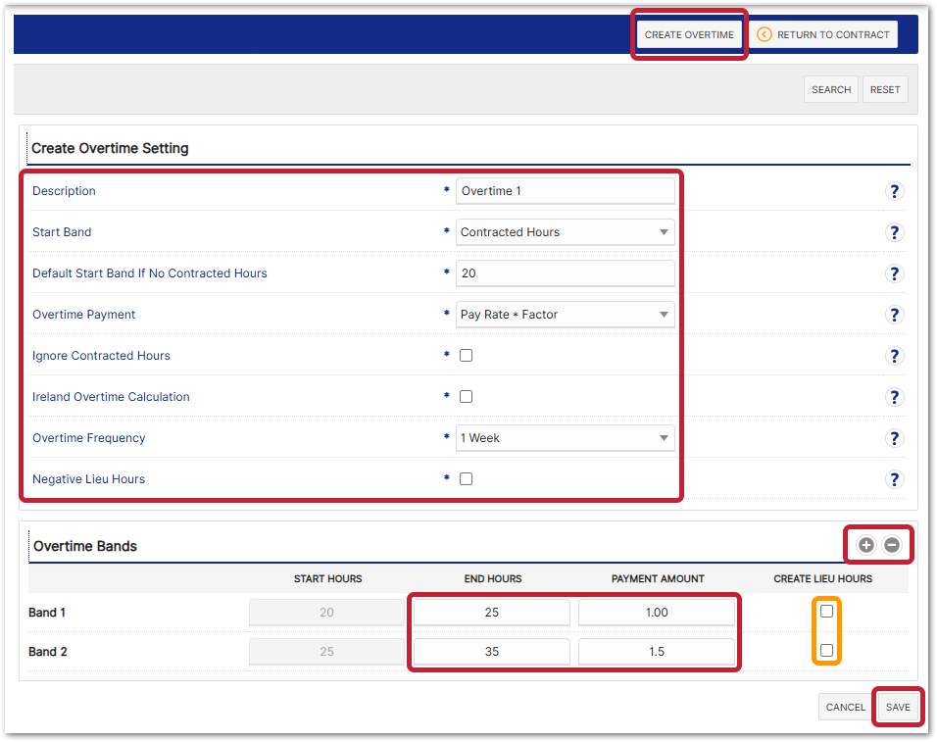Viewport: 937px width, 742px height.
Task: Add a new overtime band with plus icon
Action: tap(866, 545)
